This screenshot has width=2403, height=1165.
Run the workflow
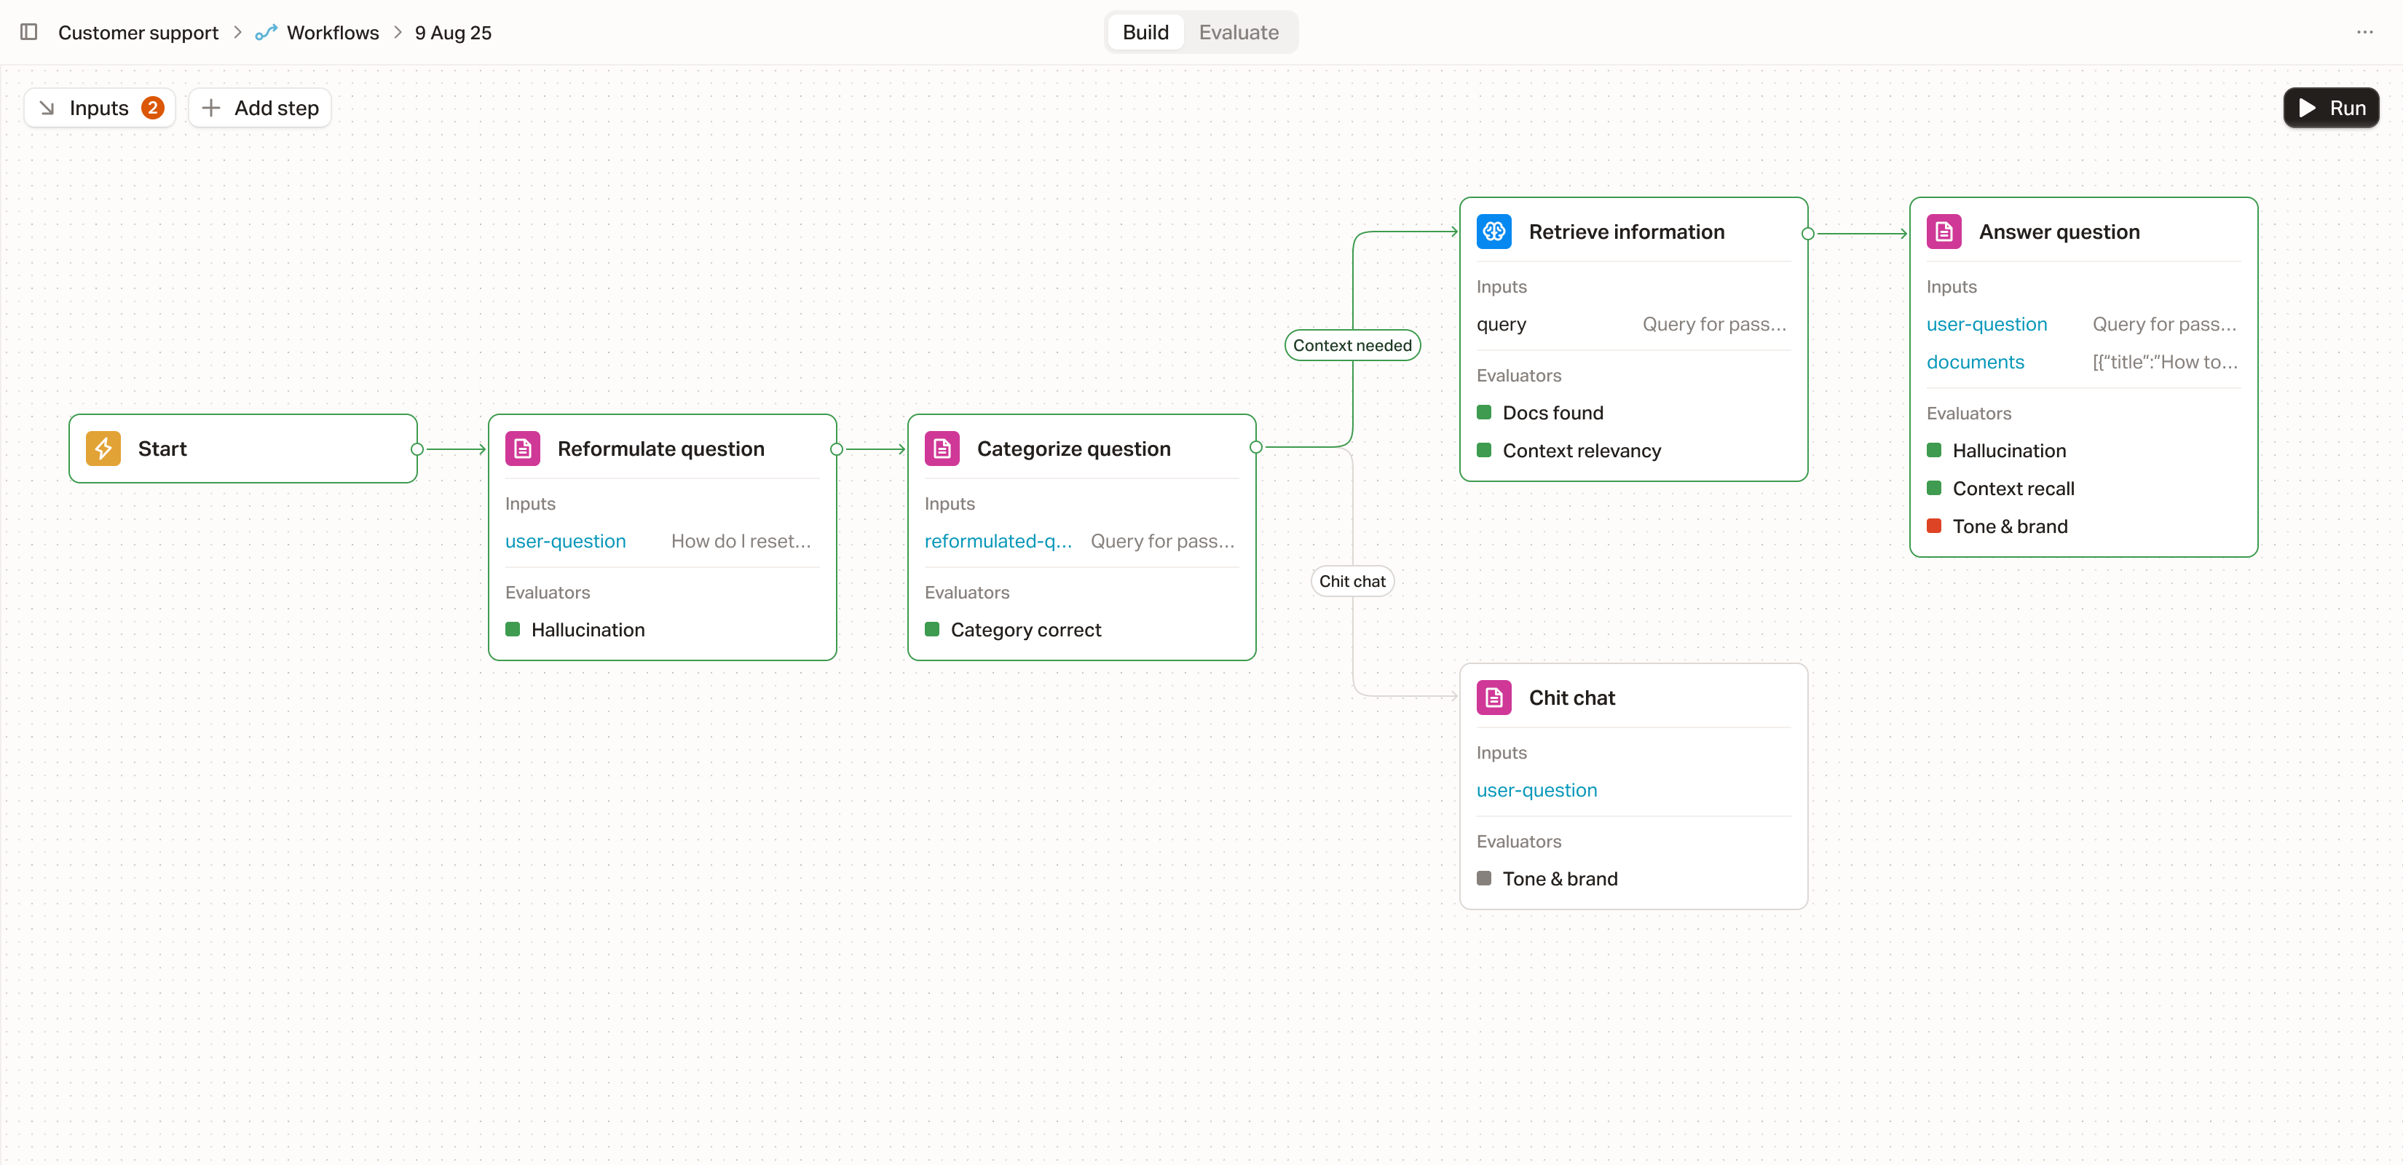coord(2330,108)
